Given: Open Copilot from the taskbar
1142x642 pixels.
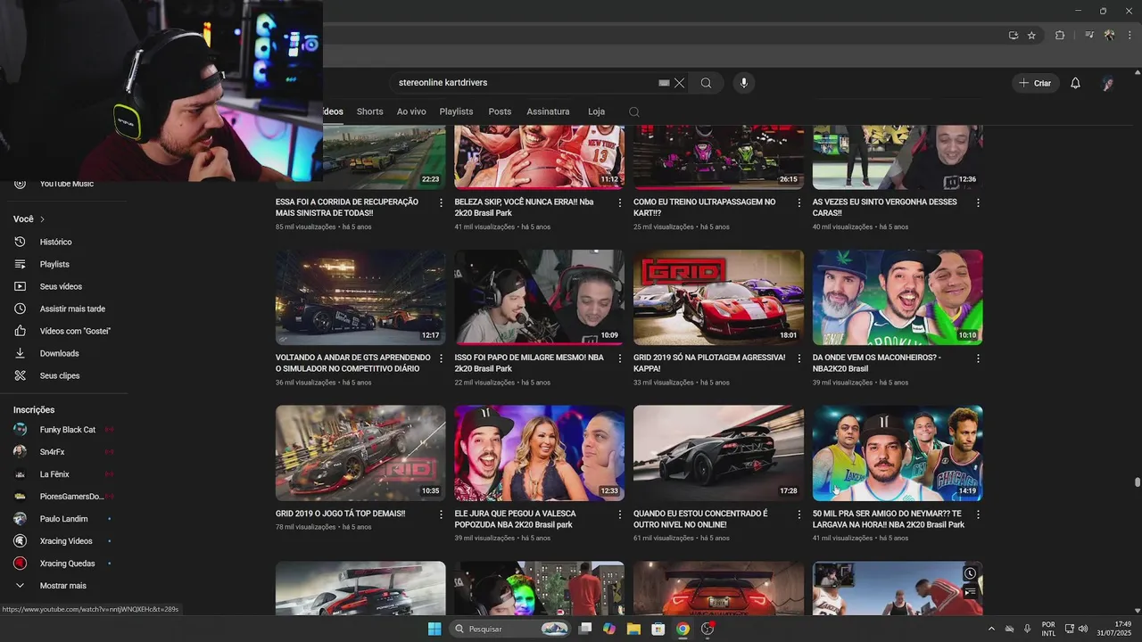Looking at the screenshot, I should click(609, 629).
